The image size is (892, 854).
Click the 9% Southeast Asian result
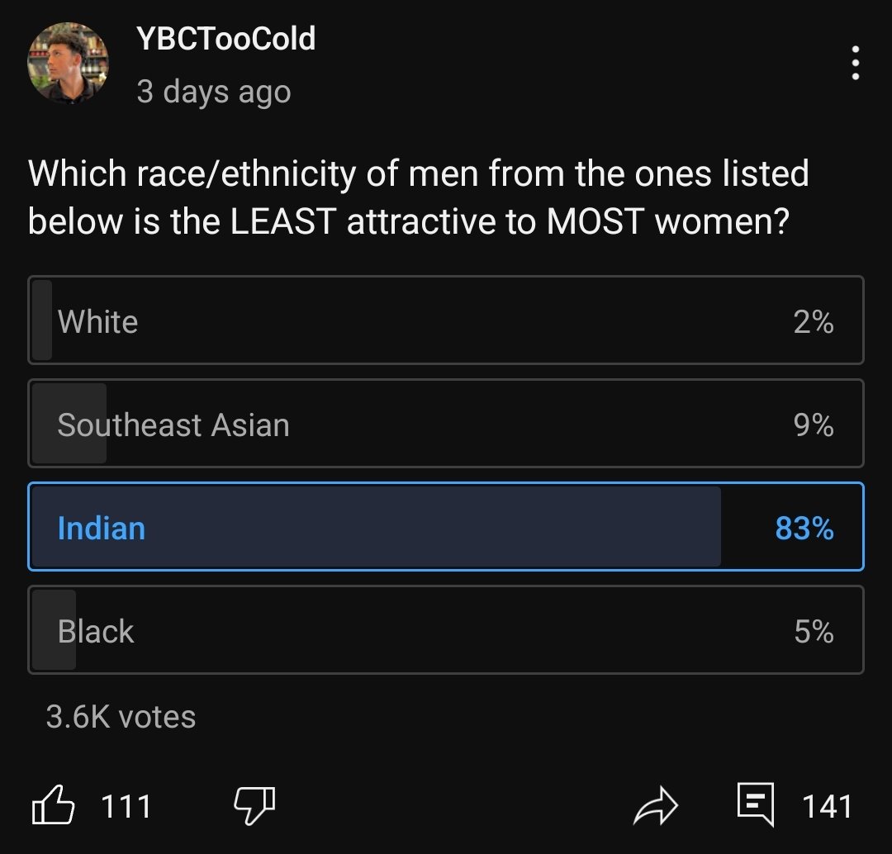pos(814,425)
